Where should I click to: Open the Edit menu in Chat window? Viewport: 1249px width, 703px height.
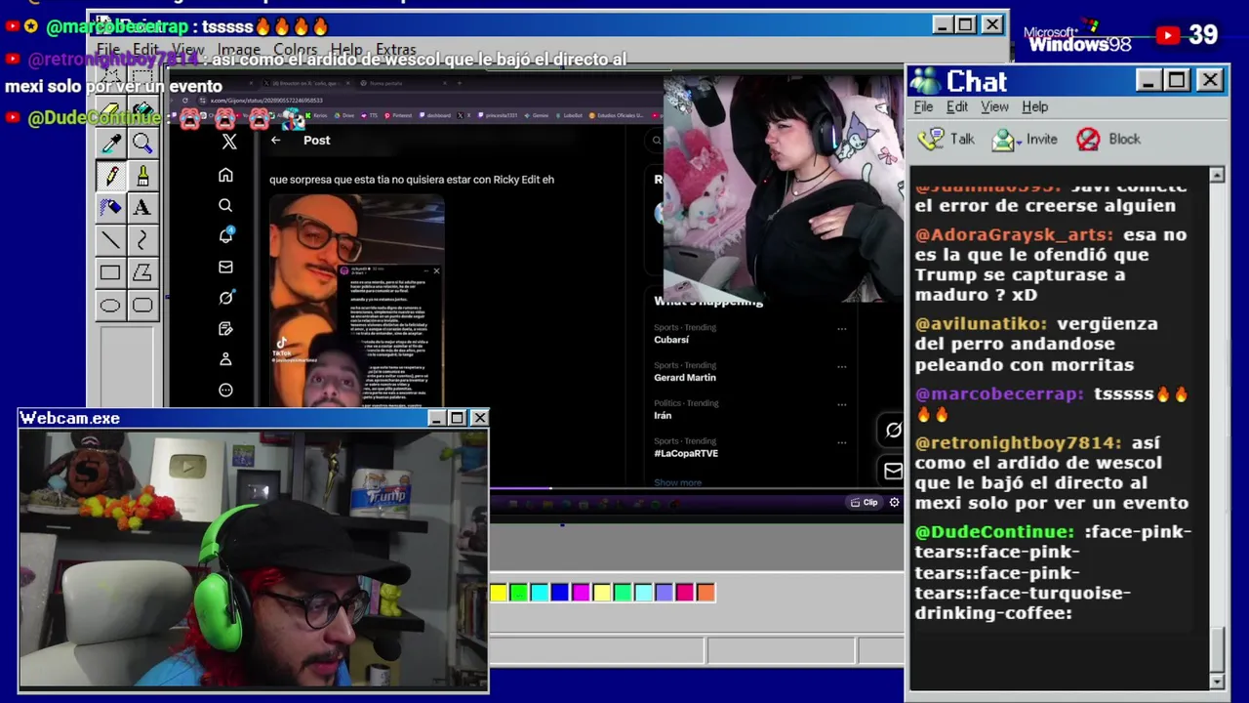957,107
